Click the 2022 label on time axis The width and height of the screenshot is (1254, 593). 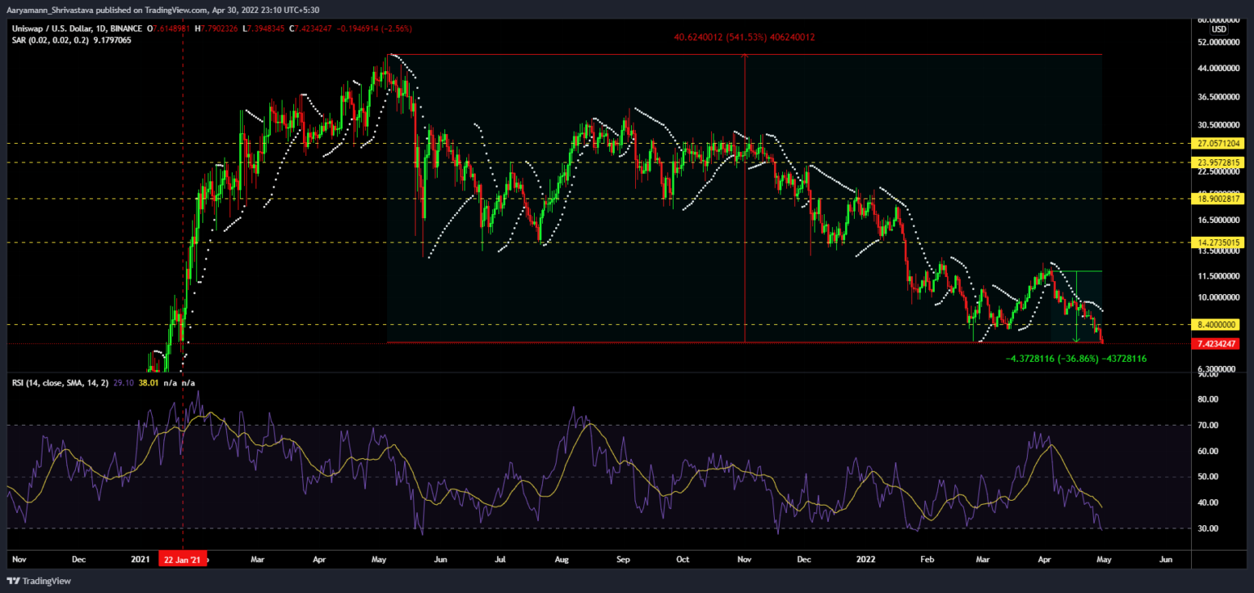click(x=865, y=560)
